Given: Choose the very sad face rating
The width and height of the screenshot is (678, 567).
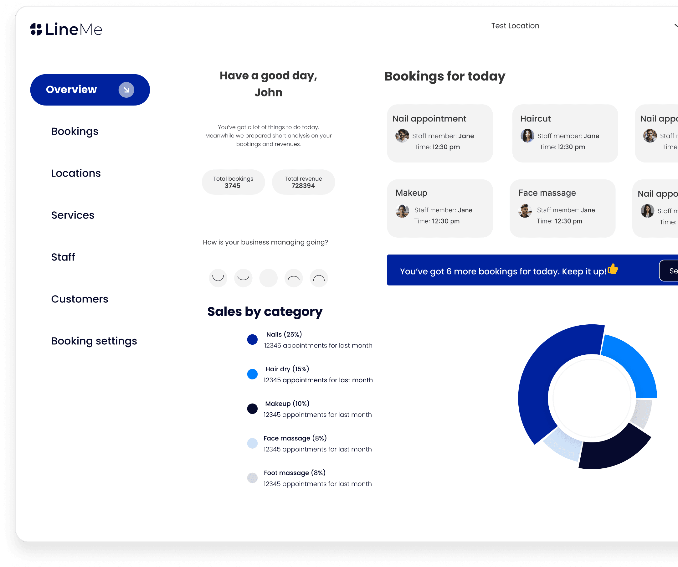Looking at the screenshot, I should pos(319,278).
